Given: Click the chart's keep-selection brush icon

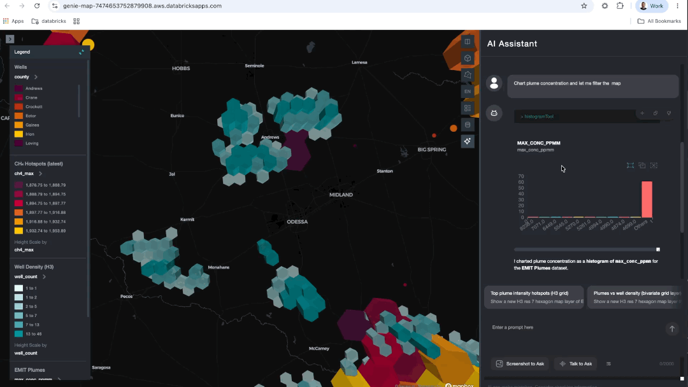Looking at the screenshot, I should pyautogui.click(x=642, y=165).
